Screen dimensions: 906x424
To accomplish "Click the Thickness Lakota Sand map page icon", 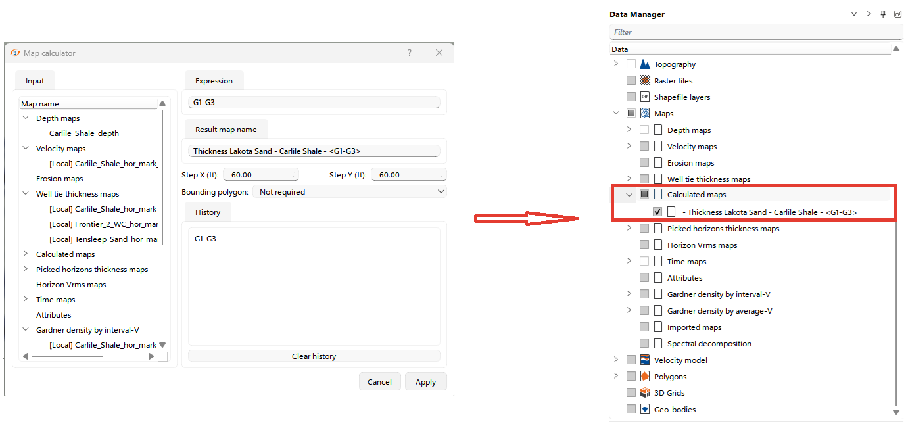I will pos(671,212).
